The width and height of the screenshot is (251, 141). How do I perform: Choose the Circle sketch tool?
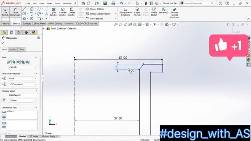tap(32, 9)
